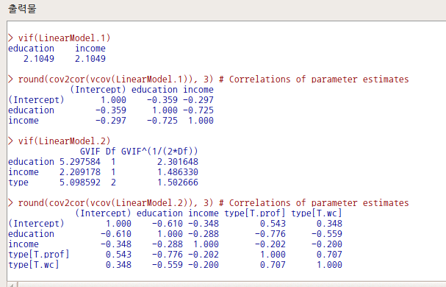Select -0.288 in second matrix education row
Viewport: 446px width, 287px height.
(x=204, y=234)
